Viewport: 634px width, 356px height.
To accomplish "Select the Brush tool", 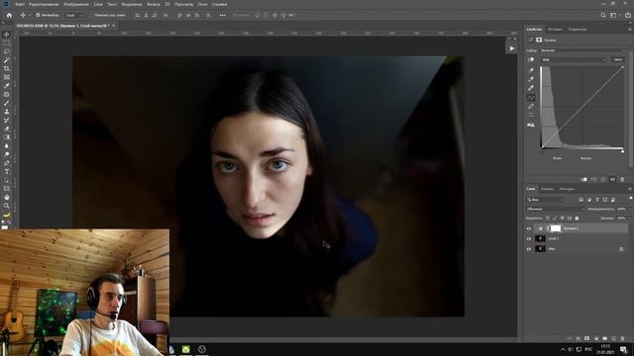I will click(x=7, y=103).
